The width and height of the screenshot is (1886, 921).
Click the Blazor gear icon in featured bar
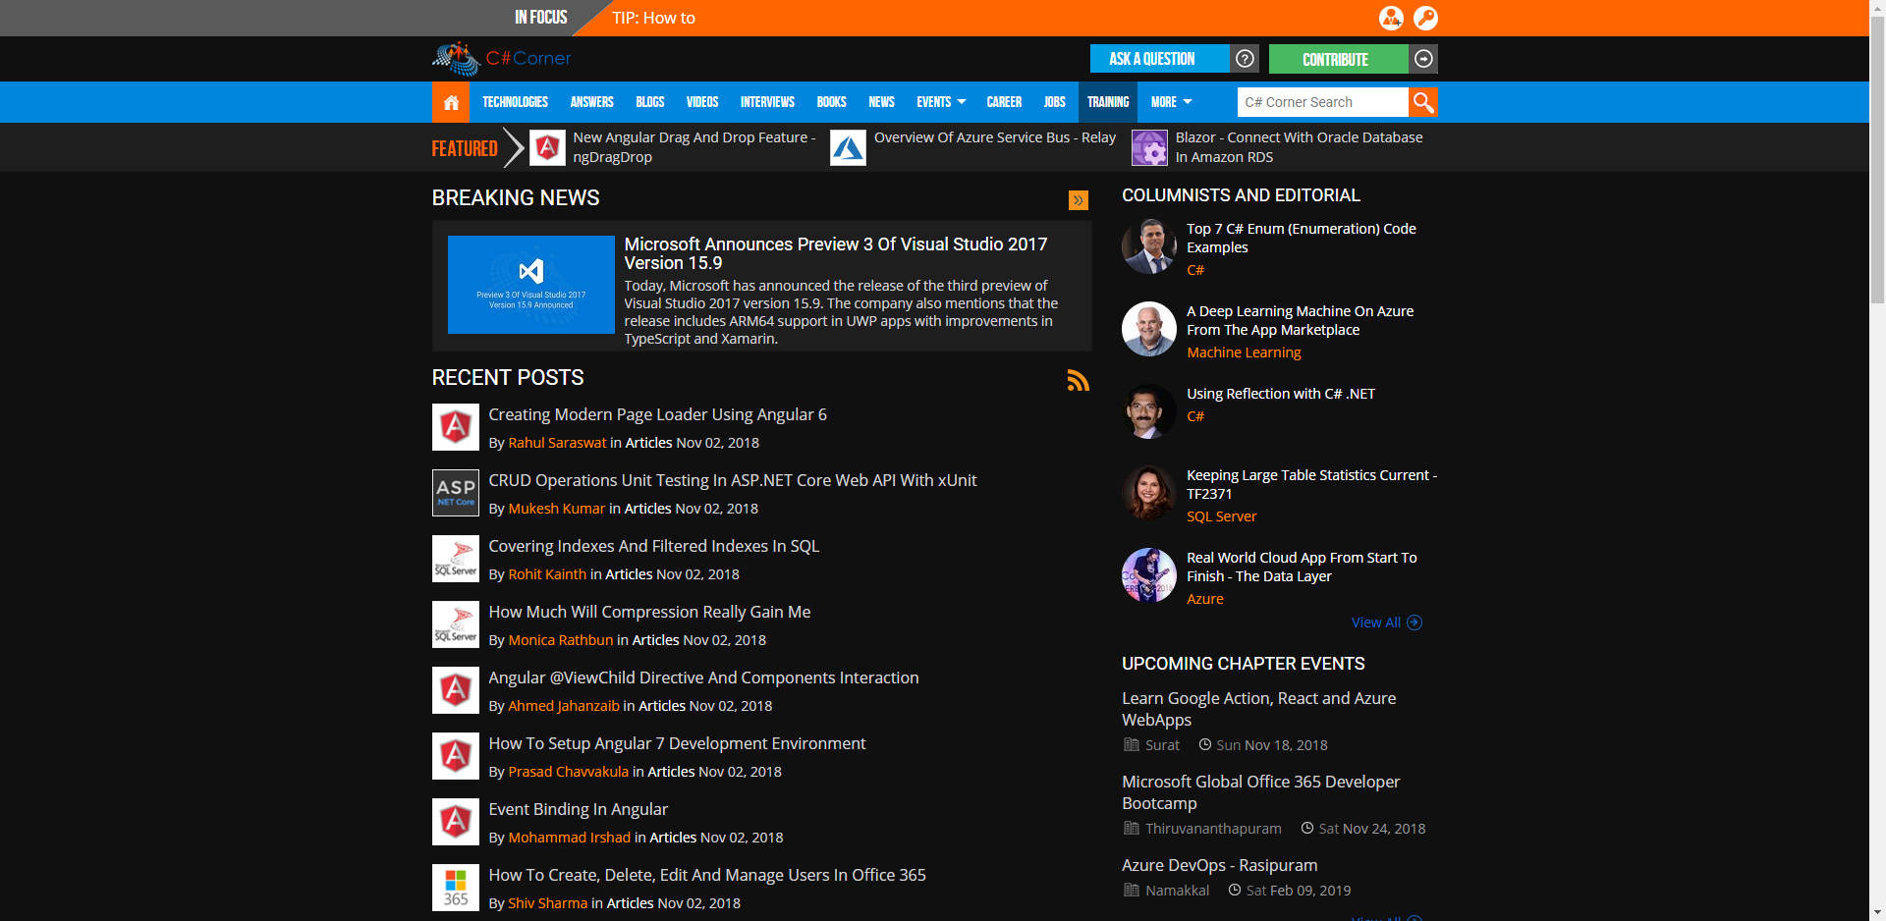(1149, 148)
